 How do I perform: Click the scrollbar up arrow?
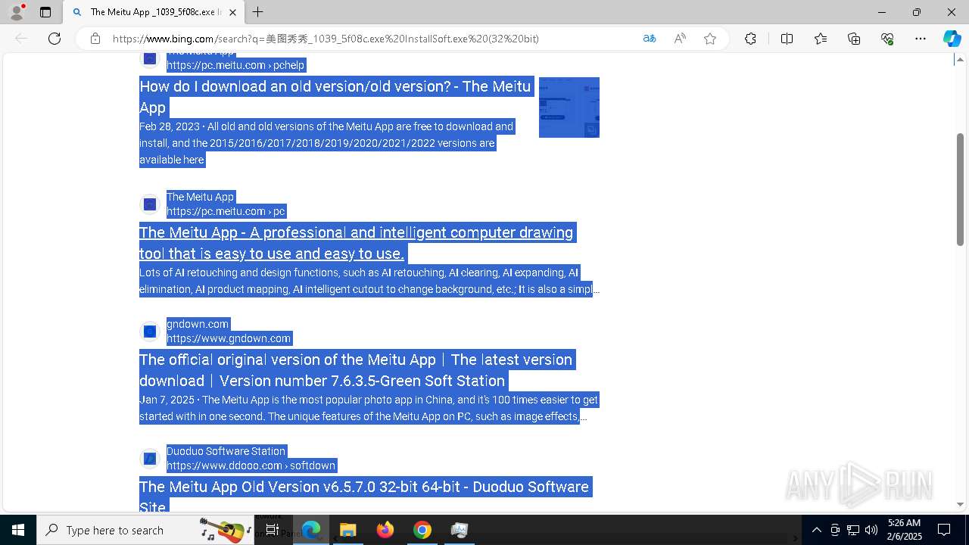click(960, 59)
